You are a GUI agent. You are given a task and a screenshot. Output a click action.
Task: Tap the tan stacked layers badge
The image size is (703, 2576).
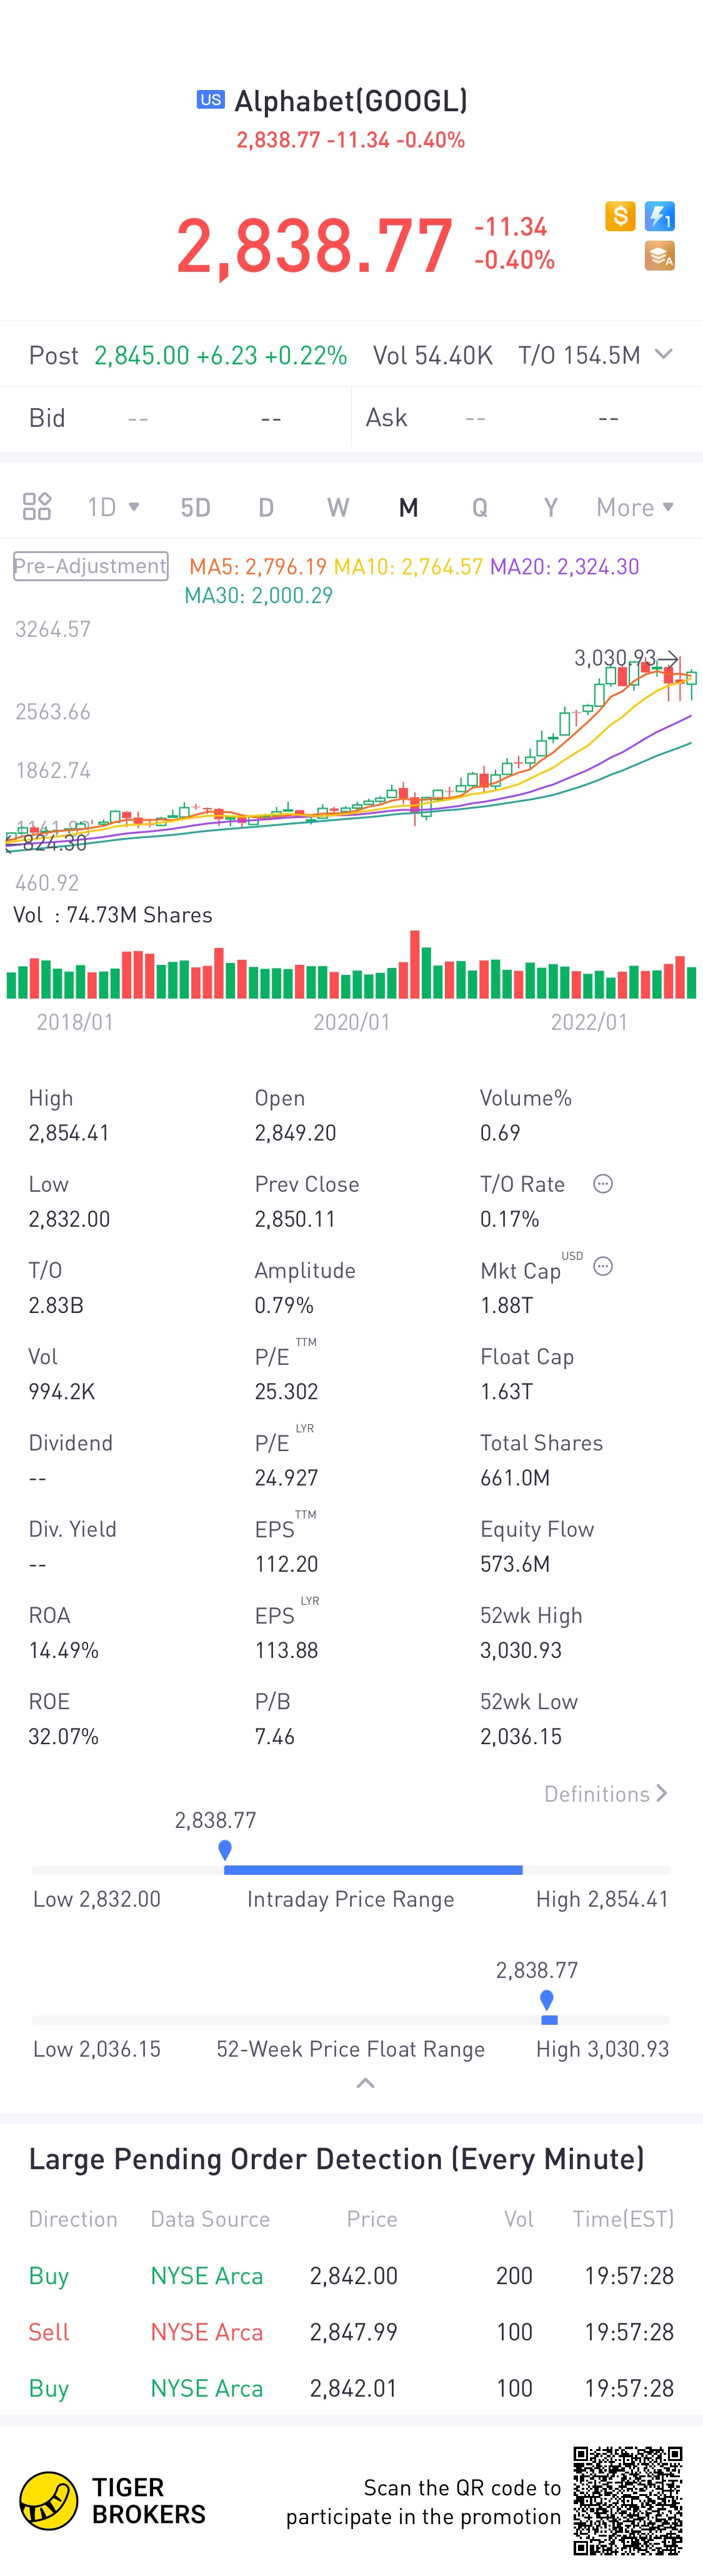point(659,256)
